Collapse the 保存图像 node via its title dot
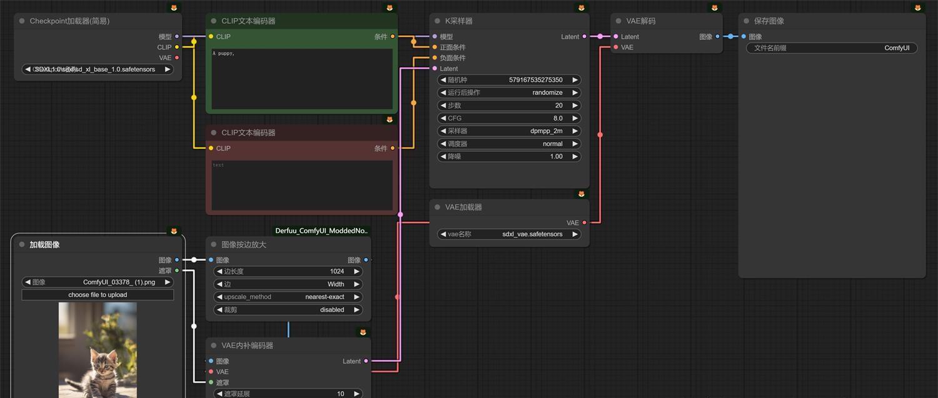 (747, 21)
